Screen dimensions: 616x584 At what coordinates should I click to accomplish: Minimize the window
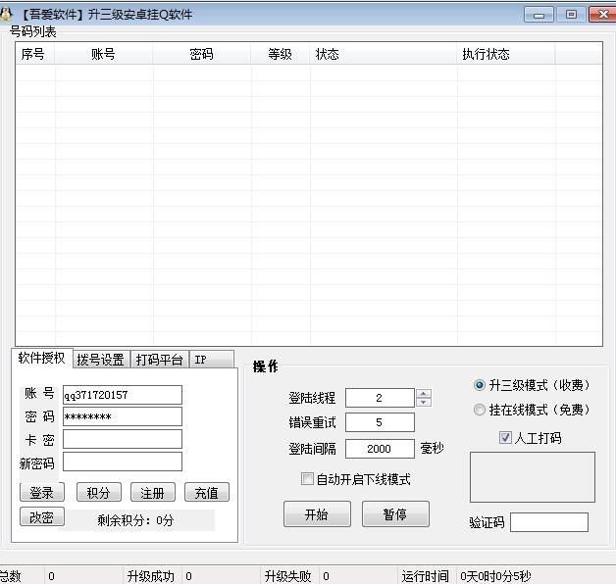[x=539, y=15]
